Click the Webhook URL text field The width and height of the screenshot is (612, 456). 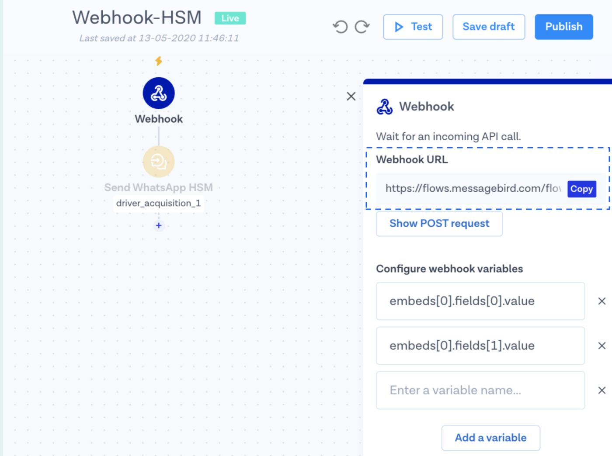pos(472,189)
